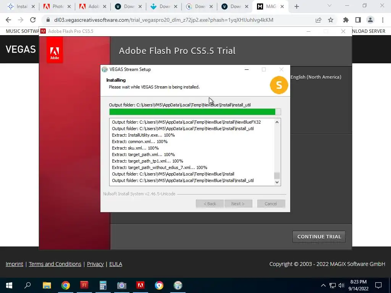Open File Explorer from taskbar

pos(47,285)
